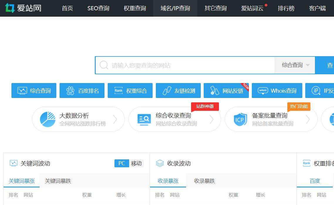
Task: Open the 排行榜 page
Action: tap(286, 8)
